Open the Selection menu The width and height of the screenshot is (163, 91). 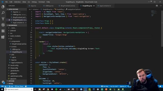17,2
